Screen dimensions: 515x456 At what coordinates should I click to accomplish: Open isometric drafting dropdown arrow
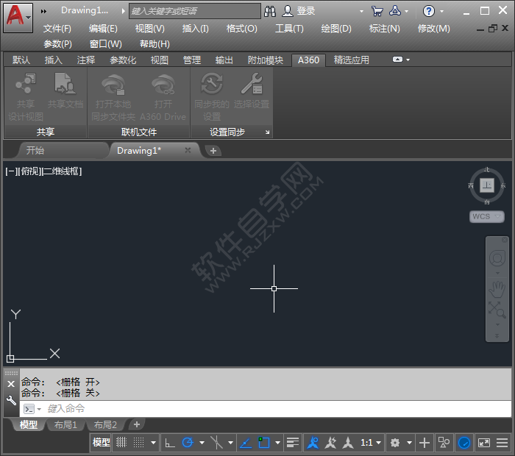coord(231,443)
